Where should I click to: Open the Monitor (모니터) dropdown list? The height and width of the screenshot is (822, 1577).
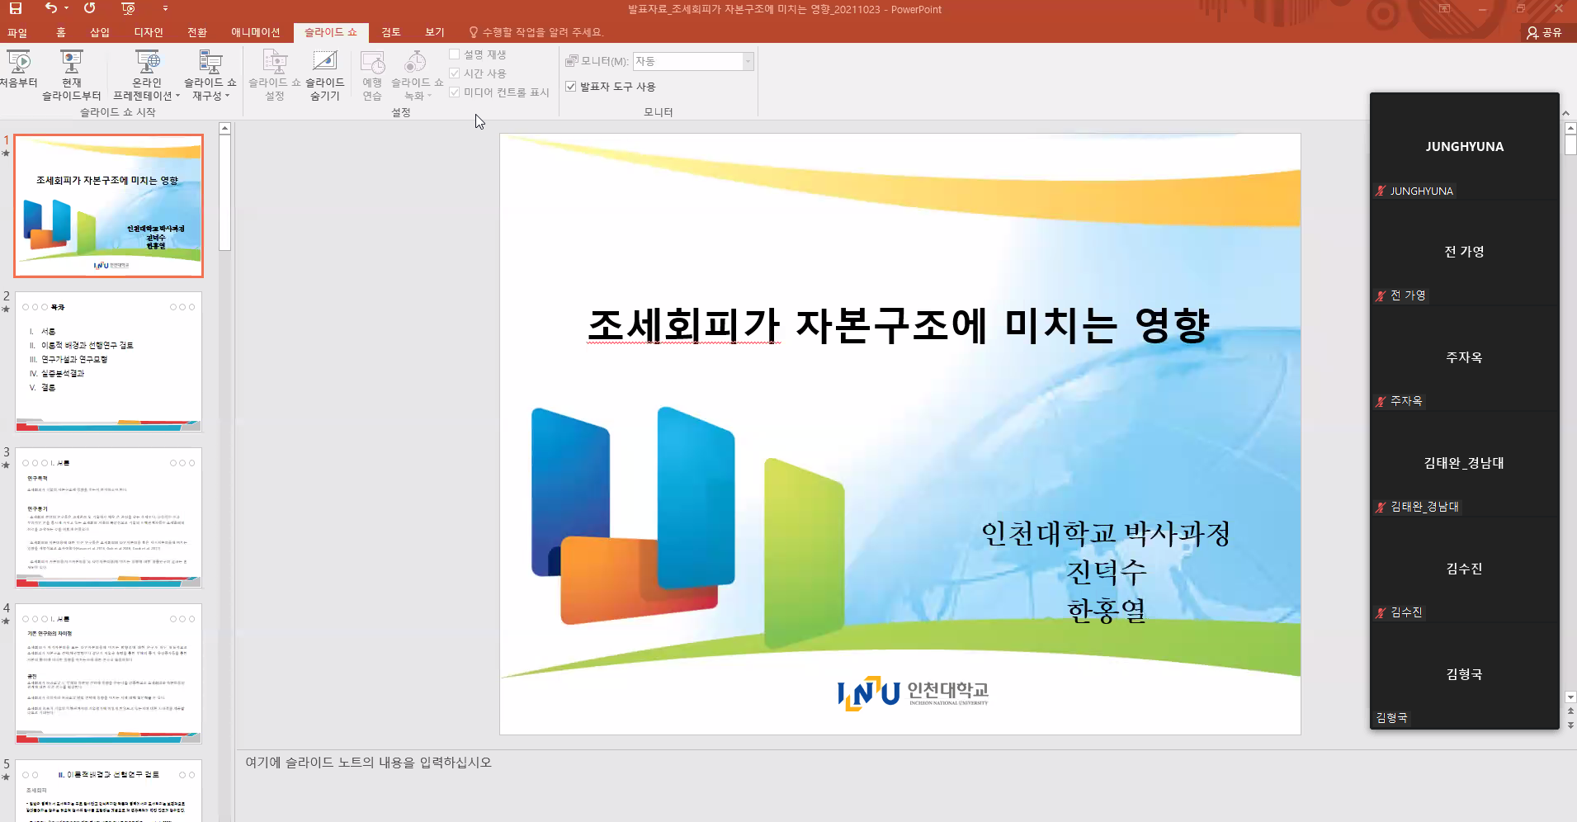click(x=748, y=62)
